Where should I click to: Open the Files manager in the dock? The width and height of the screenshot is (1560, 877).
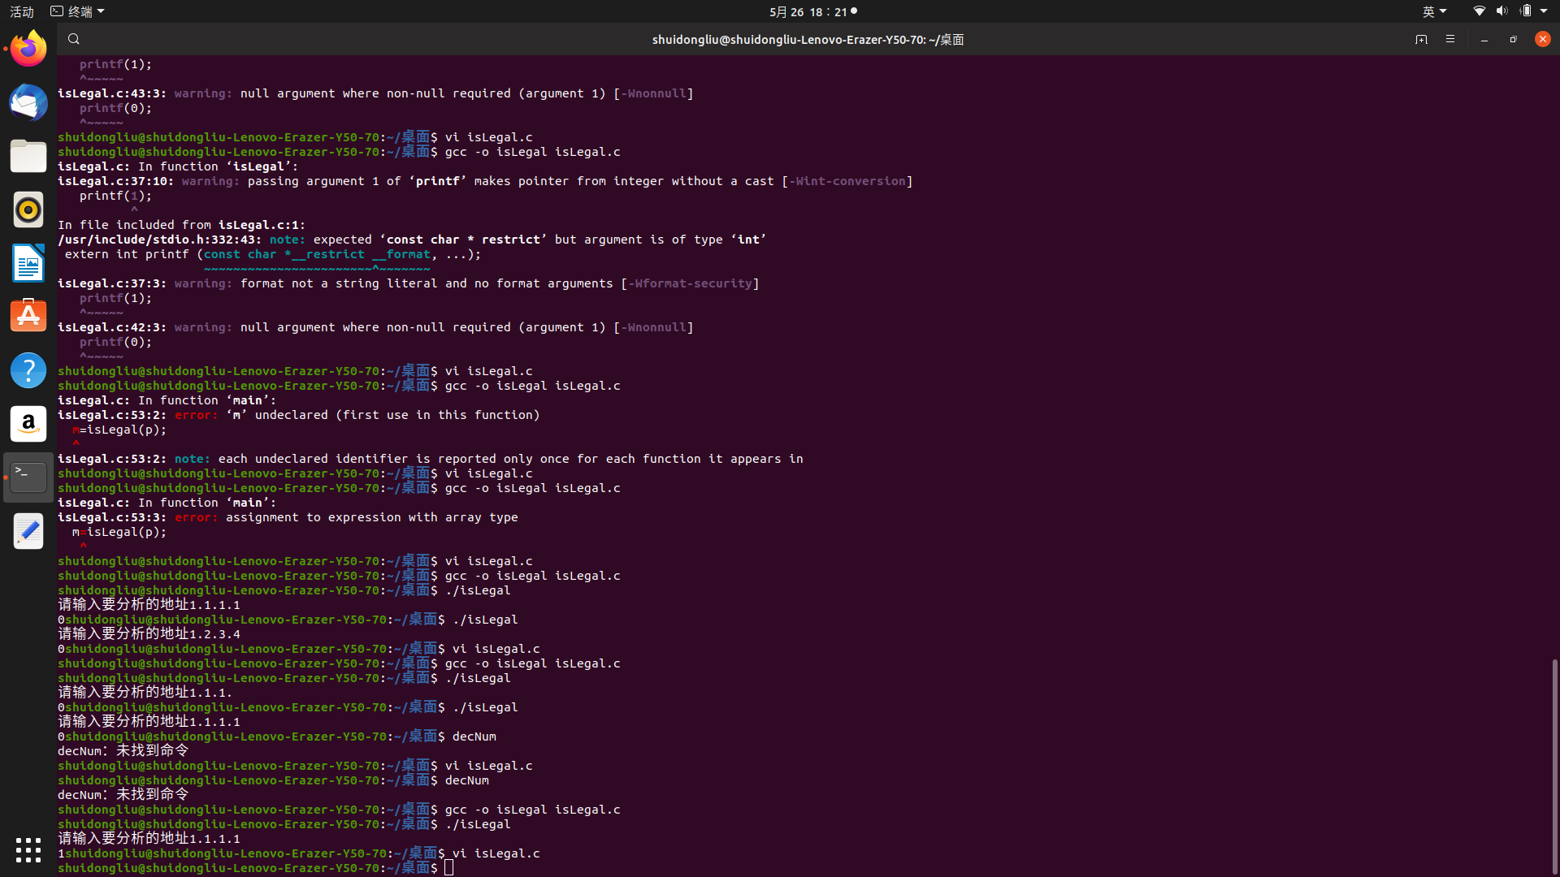point(28,156)
